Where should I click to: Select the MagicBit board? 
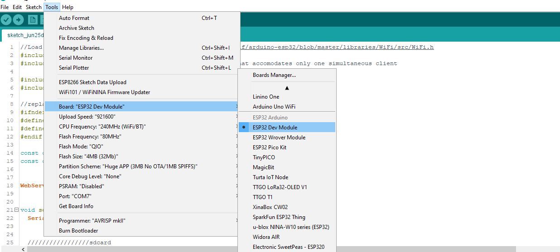[x=287, y=167]
